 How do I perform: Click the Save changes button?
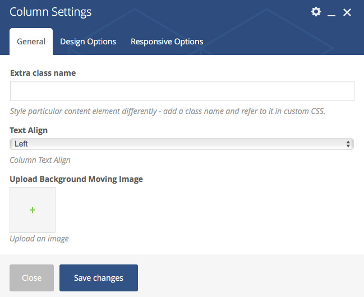point(99,278)
